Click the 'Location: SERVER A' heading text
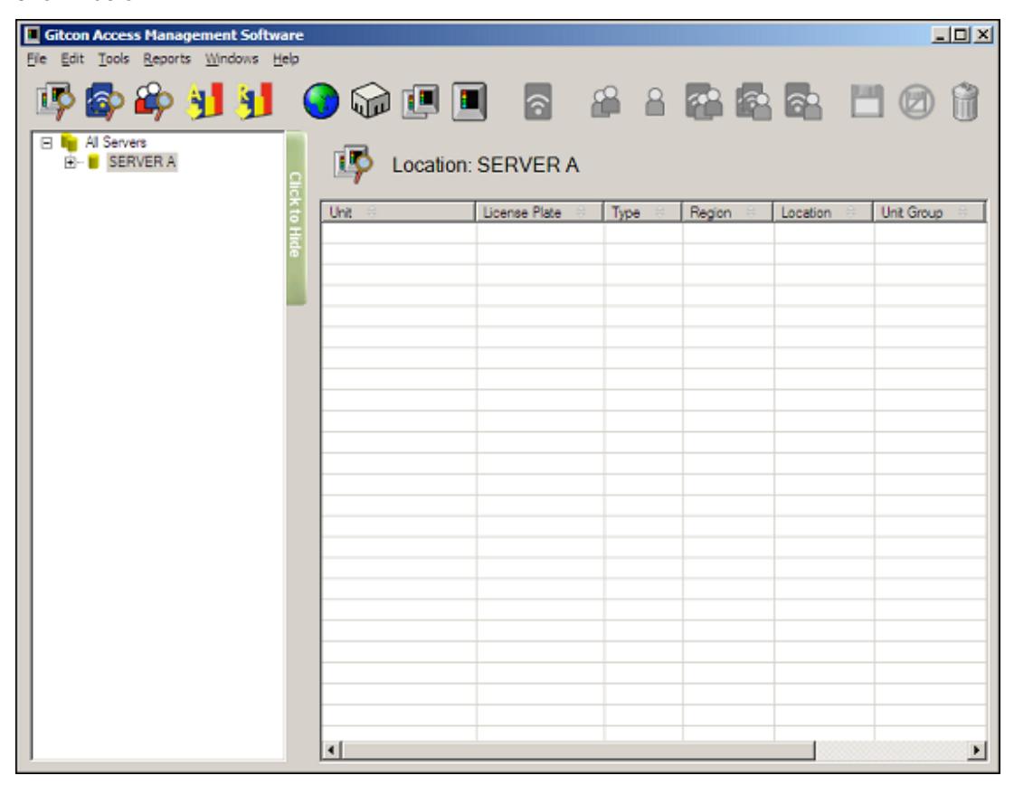1014x785 pixels. pos(485,165)
